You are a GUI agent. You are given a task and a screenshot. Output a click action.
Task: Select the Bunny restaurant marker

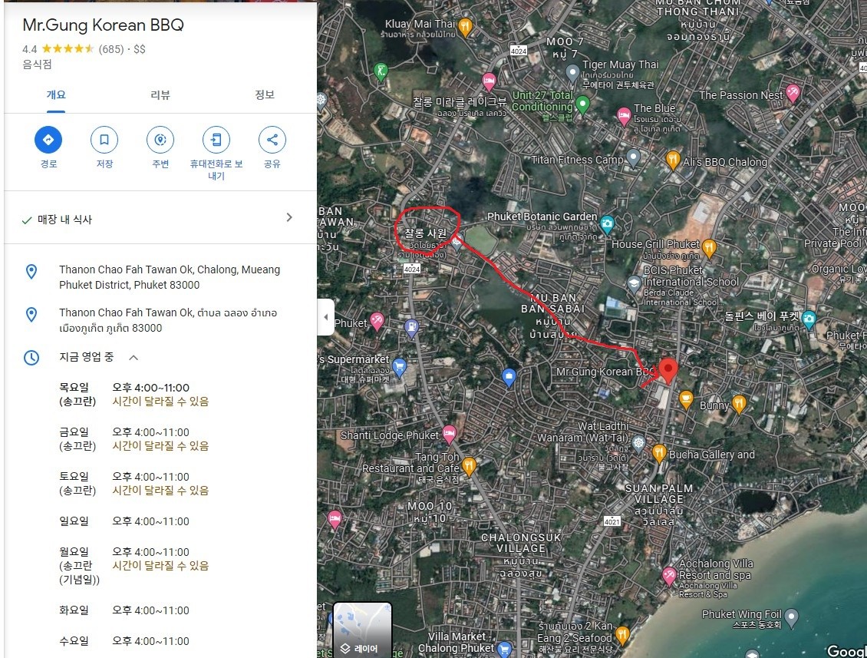click(x=740, y=404)
